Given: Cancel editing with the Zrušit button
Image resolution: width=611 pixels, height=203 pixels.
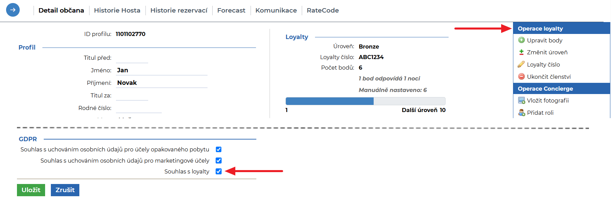Looking at the screenshot, I should click(65, 190).
